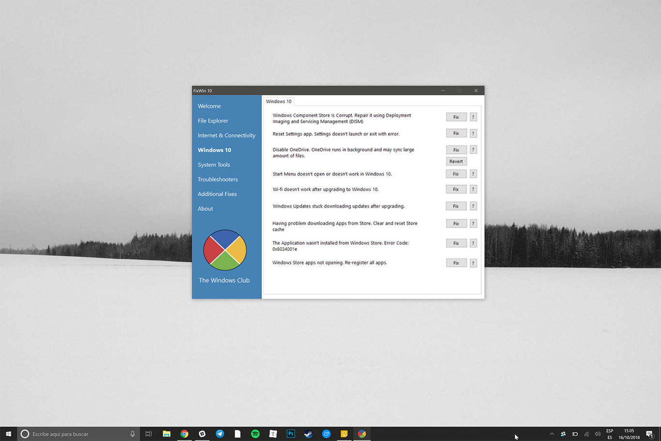Fix Windows Updates stuck downloading

click(x=456, y=206)
